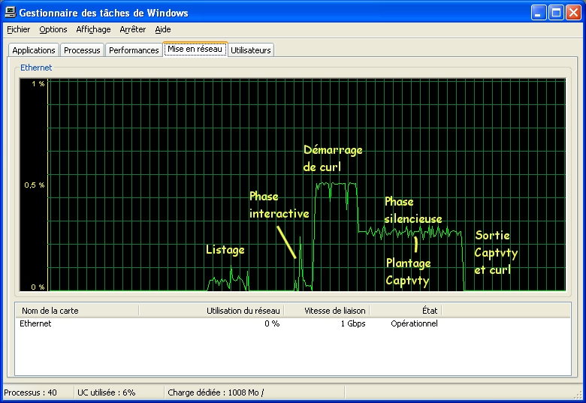Click the État column header
Screen dimensions: 586x403
point(406,310)
